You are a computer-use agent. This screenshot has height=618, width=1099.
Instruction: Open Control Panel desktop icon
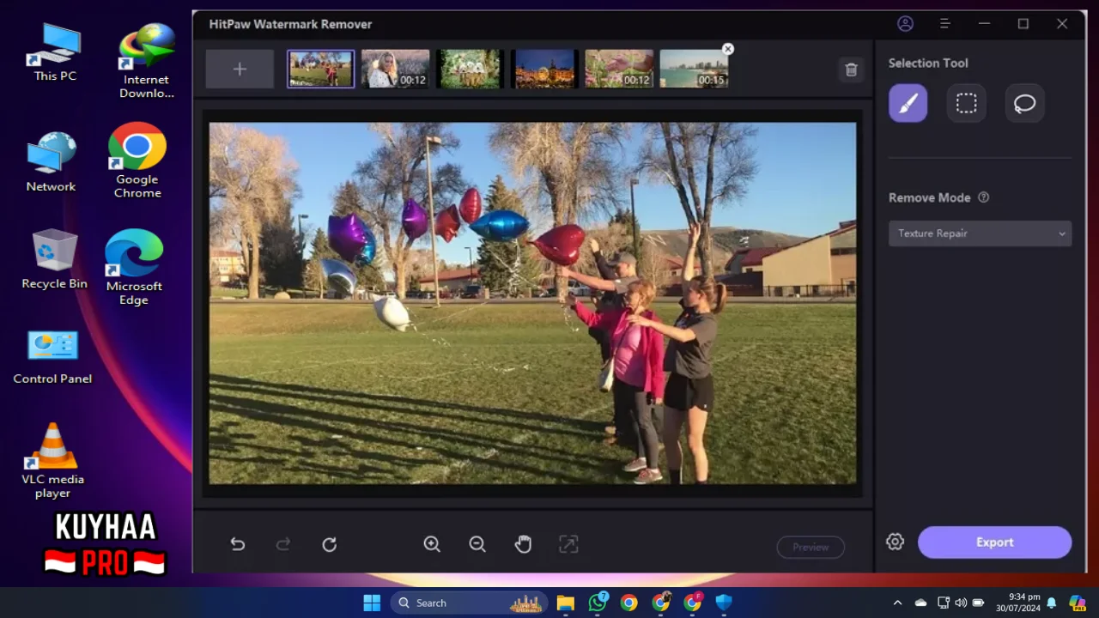pos(52,356)
